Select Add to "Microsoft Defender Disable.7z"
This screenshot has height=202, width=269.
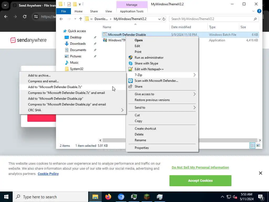[73, 87]
